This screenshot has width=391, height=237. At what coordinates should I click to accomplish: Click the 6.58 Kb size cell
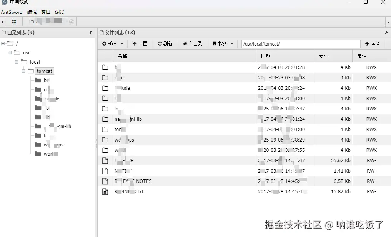click(342, 181)
